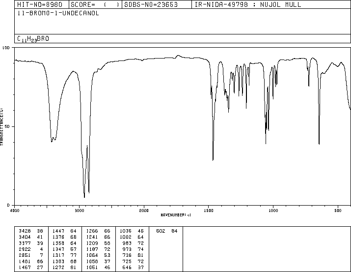Screen dimensions: 351x272
Task: Select the 4000 x-axis tick label
Action: (x=15, y=211)
